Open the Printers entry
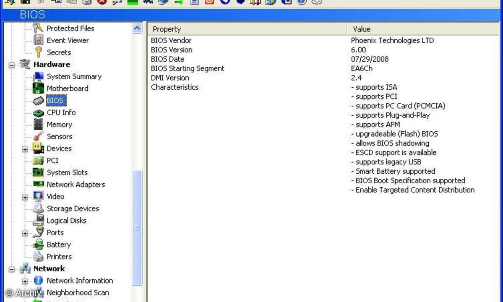 pyautogui.click(x=59, y=257)
